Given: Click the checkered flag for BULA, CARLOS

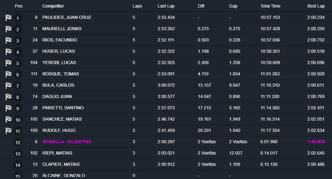Looking at the screenshot, I should pyautogui.click(x=9, y=85).
